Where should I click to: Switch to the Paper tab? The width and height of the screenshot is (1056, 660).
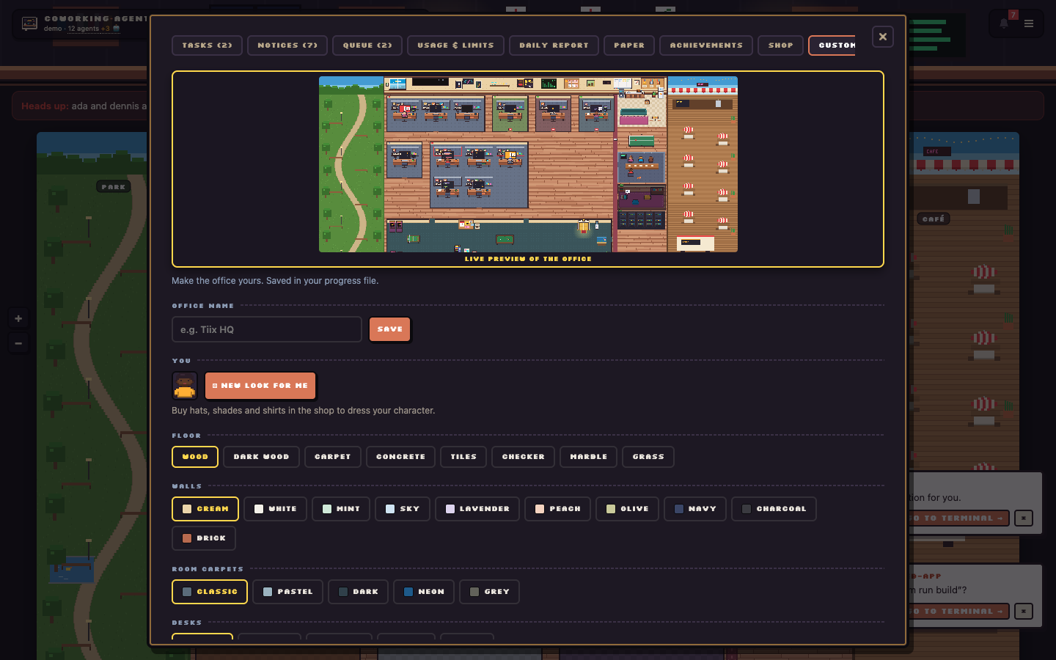coord(629,45)
